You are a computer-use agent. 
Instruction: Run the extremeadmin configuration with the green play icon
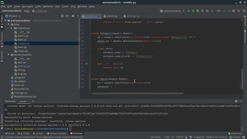point(188,11)
